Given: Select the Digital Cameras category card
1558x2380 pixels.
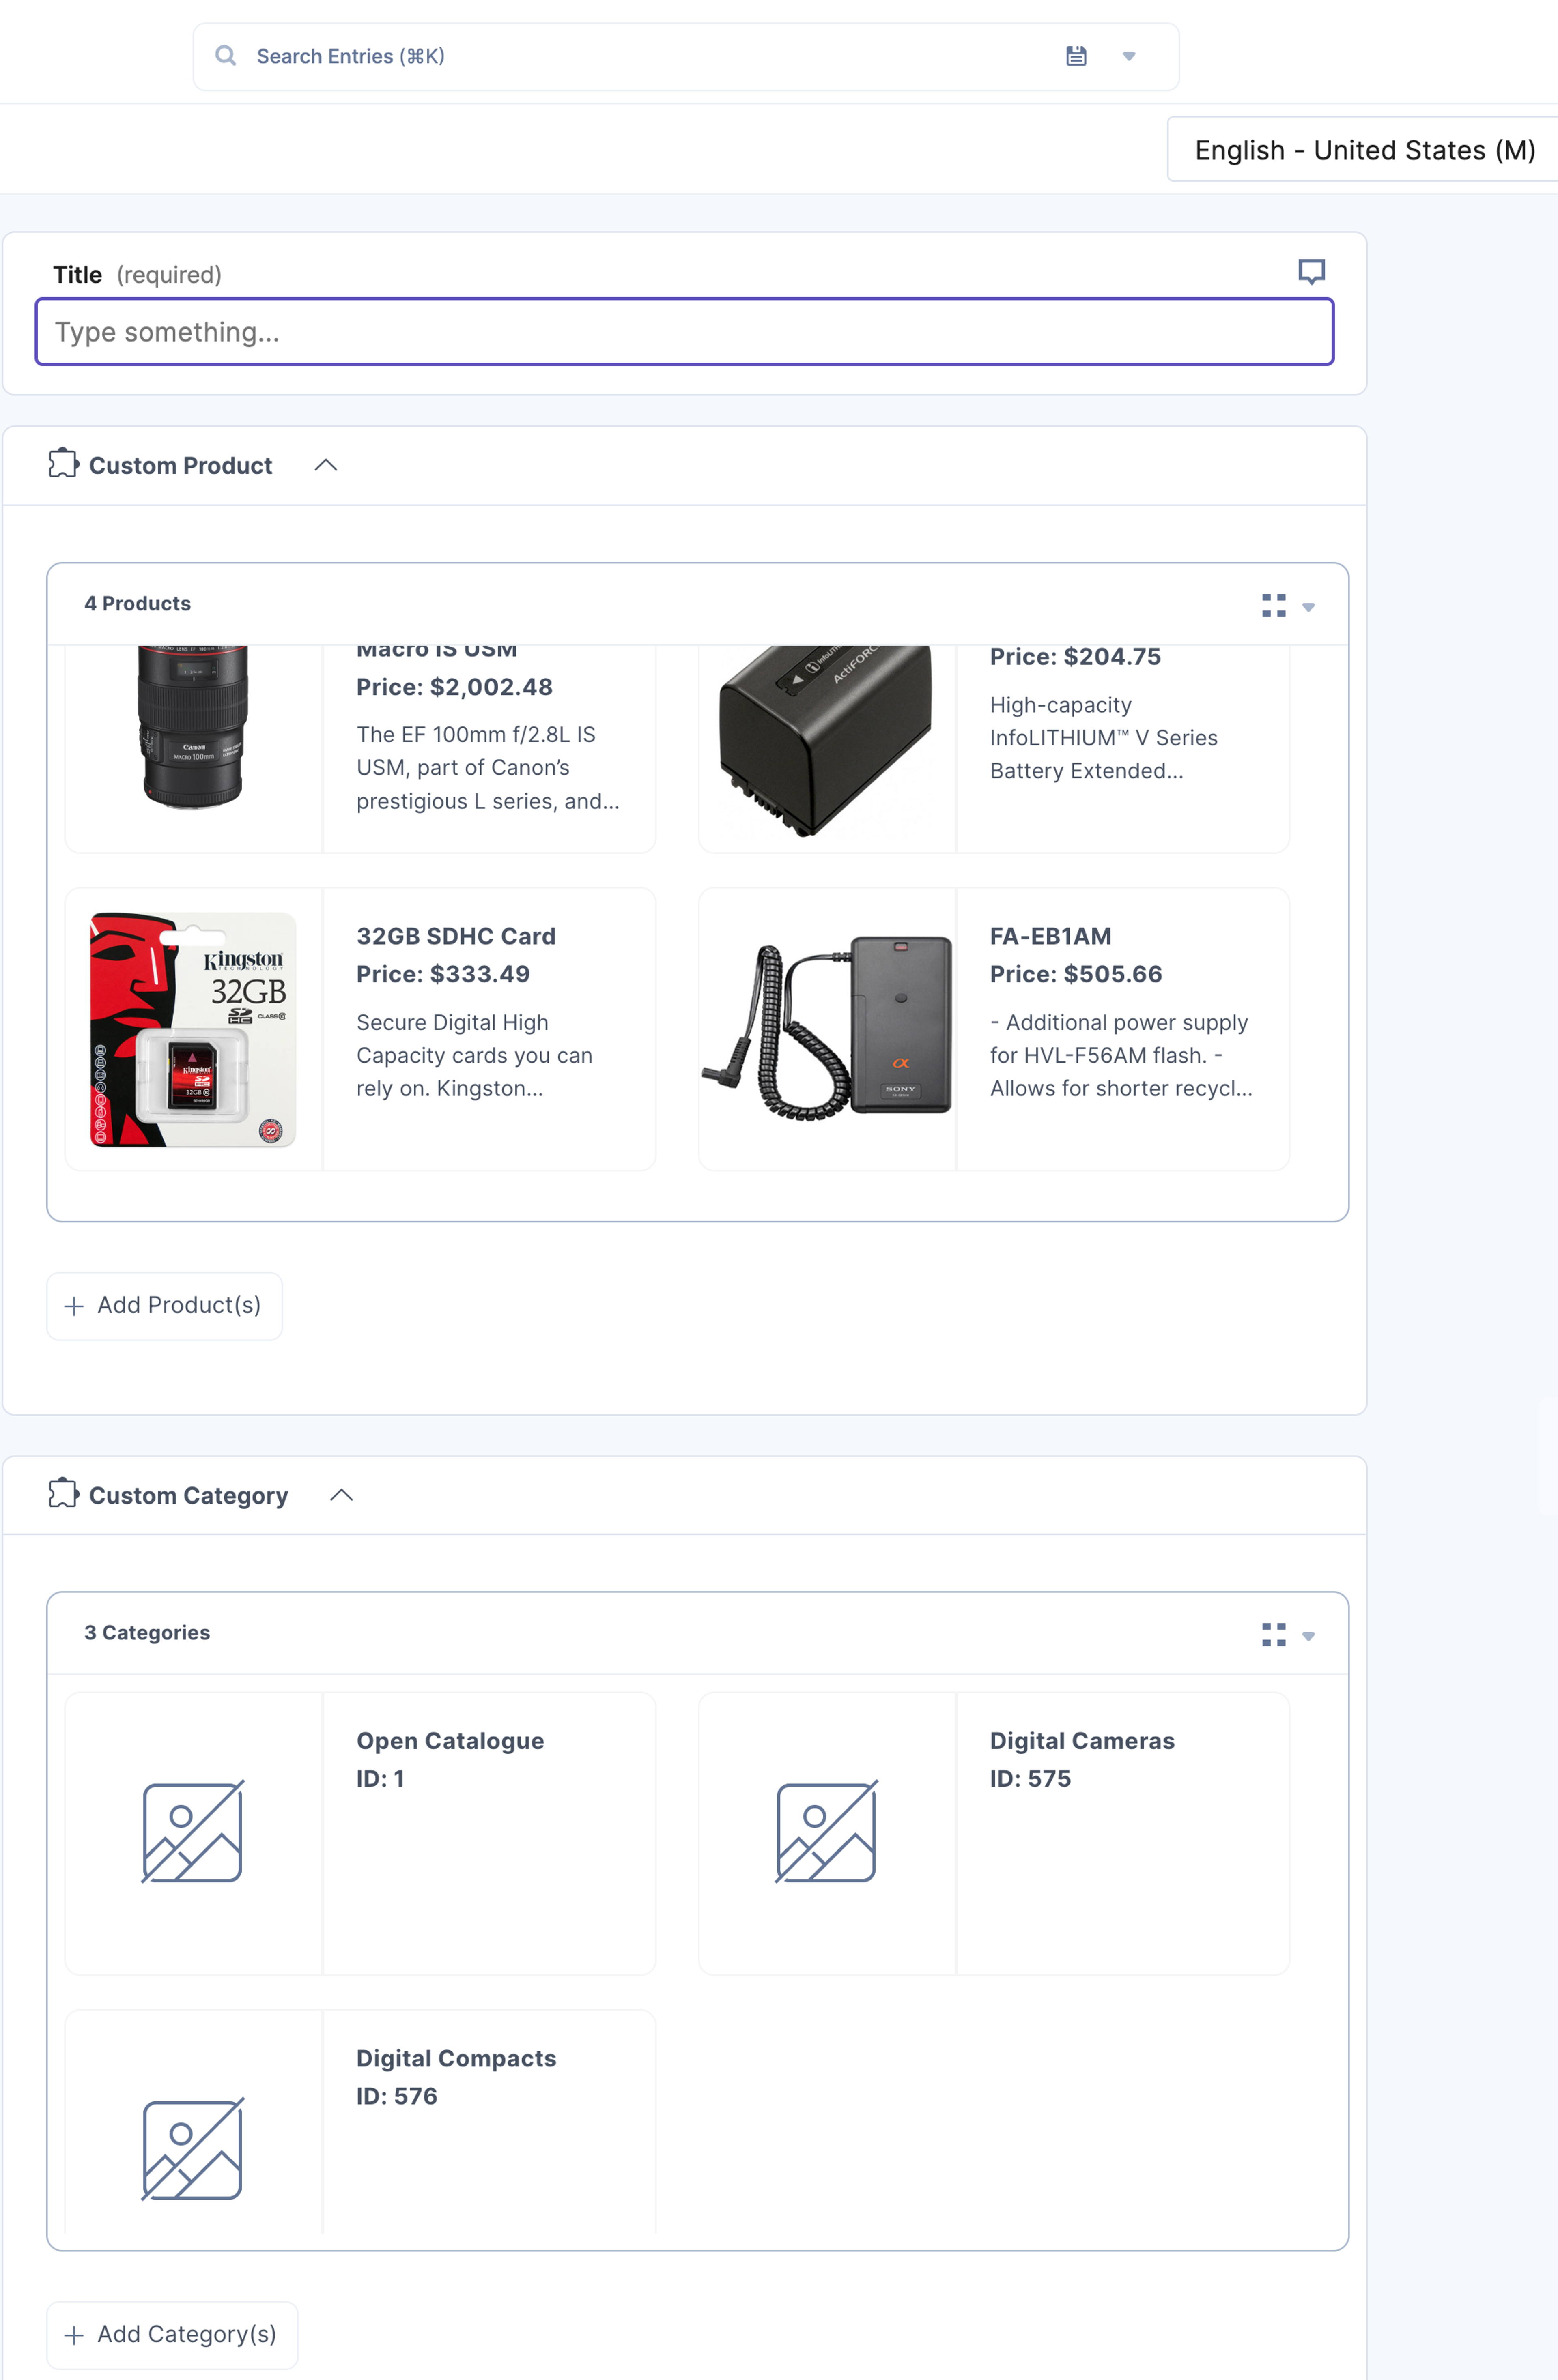Looking at the screenshot, I should click(x=994, y=1833).
